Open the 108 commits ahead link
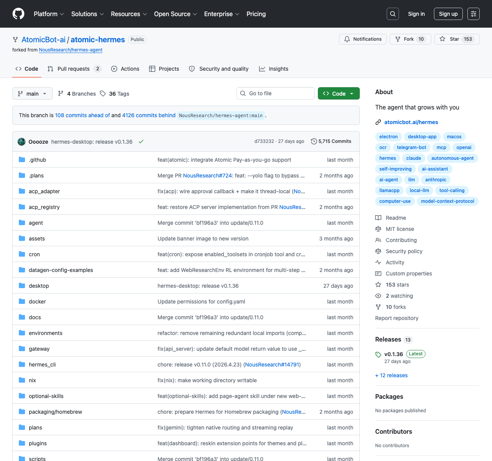The image size is (492, 461). tap(82, 115)
